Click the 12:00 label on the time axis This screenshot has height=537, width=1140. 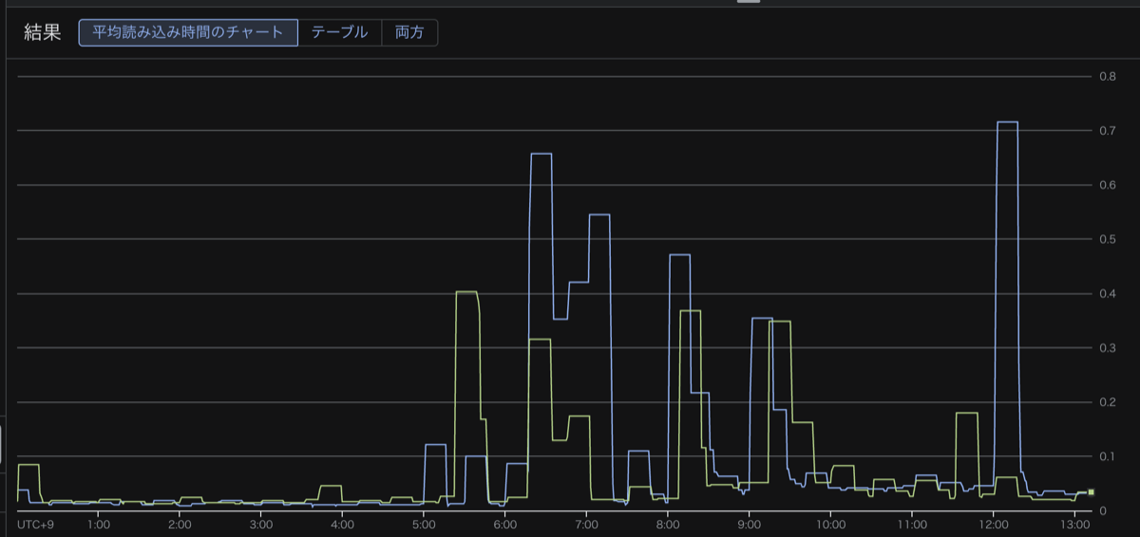(993, 524)
